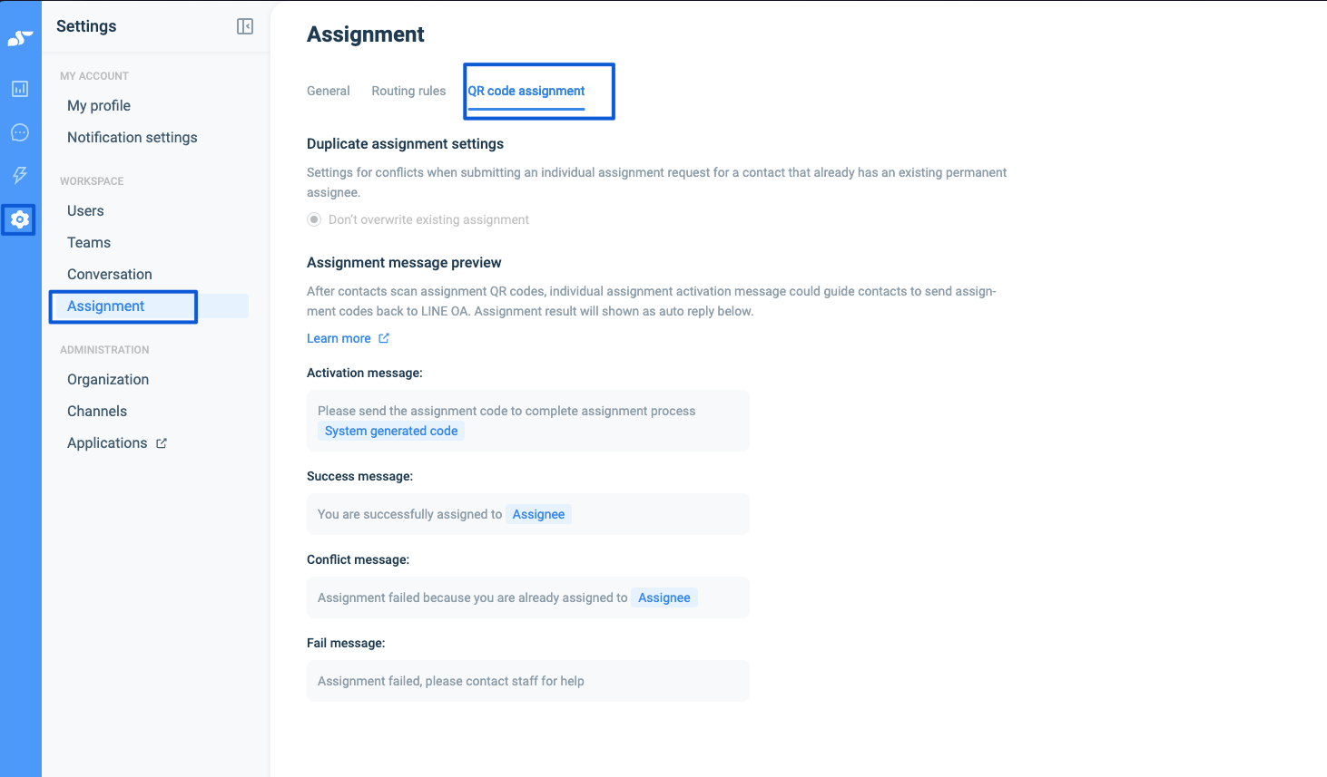Click the Fail message text box
The height and width of the screenshot is (777, 1327).
pos(527,681)
